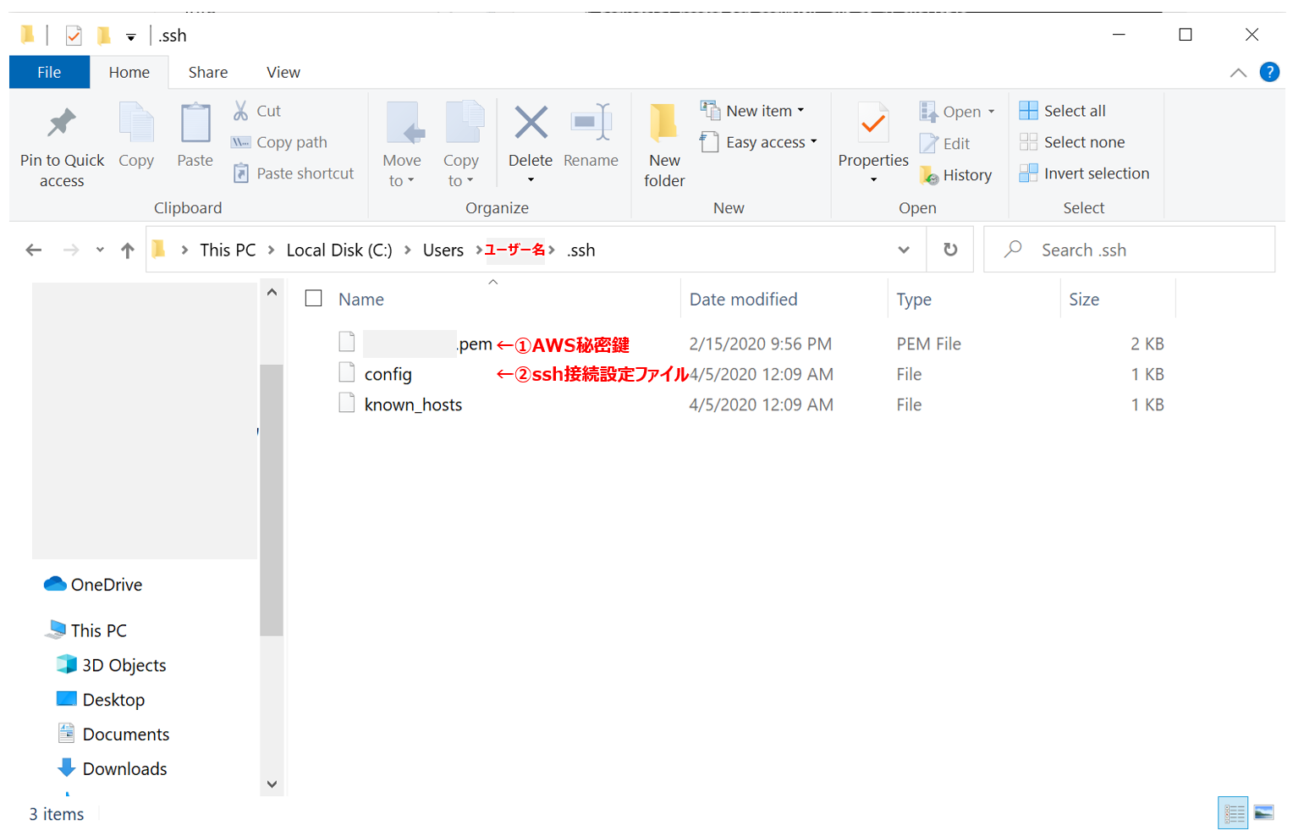1304x836 pixels.
Task: Toggle the select-all checkbox beside Name header
Action: click(314, 299)
